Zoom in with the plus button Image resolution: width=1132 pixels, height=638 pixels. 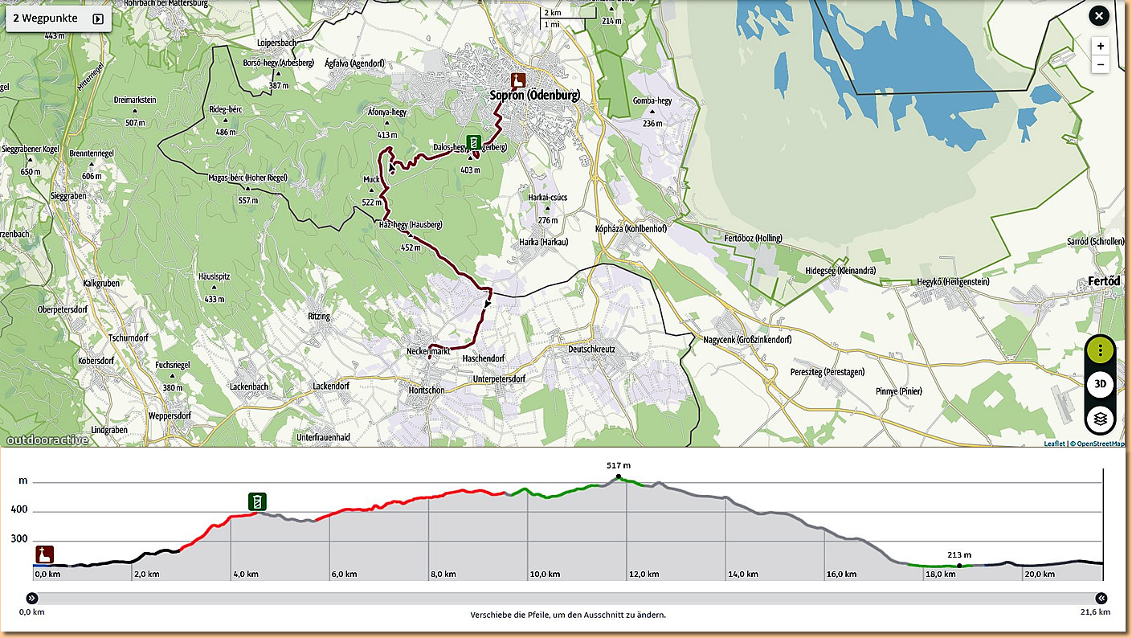(x=1100, y=47)
